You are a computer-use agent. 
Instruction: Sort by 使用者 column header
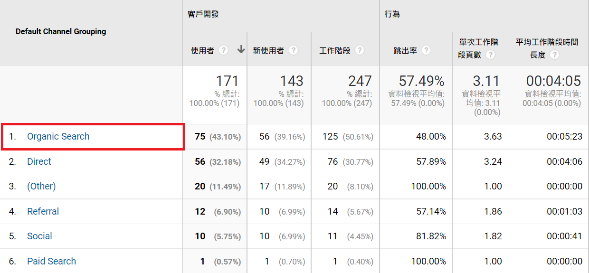click(x=202, y=50)
